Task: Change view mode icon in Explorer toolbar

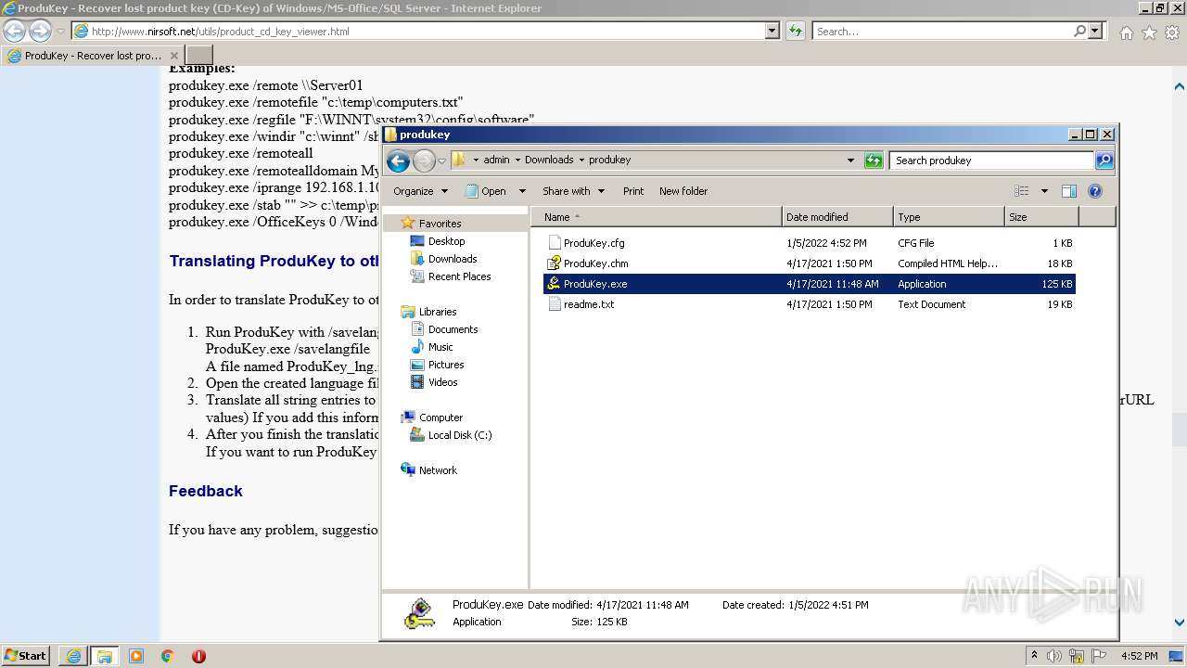Action: coord(1022,191)
